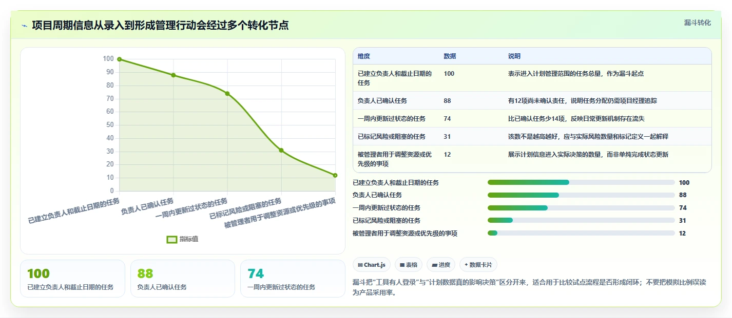Click the 88 data card
732x318 pixels.
(x=183, y=279)
